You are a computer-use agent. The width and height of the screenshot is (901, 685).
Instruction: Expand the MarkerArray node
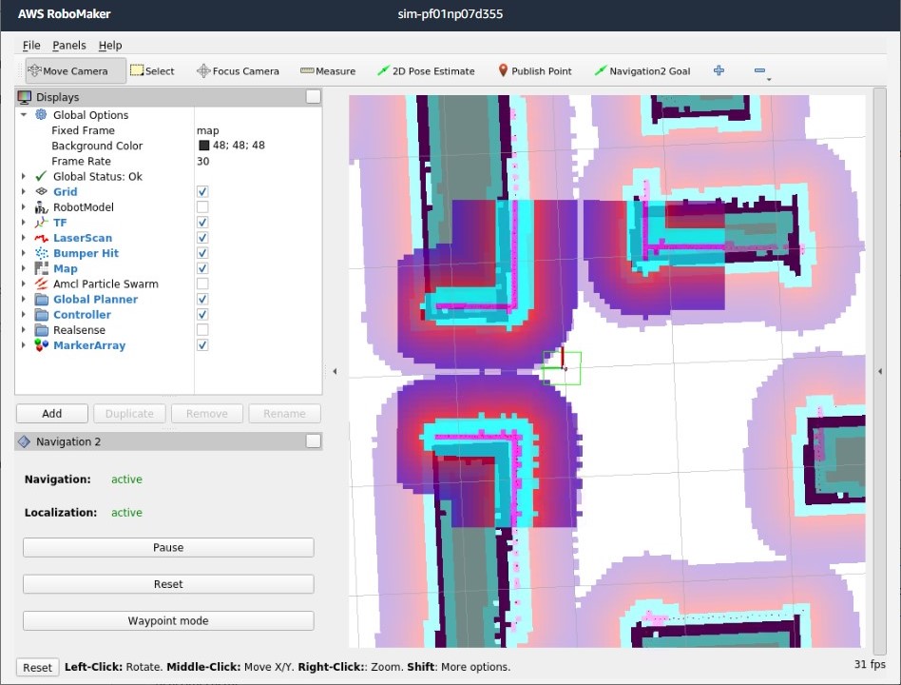pos(24,345)
